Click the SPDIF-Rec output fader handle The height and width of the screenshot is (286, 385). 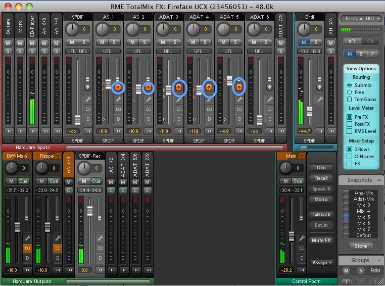[x=90, y=211]
